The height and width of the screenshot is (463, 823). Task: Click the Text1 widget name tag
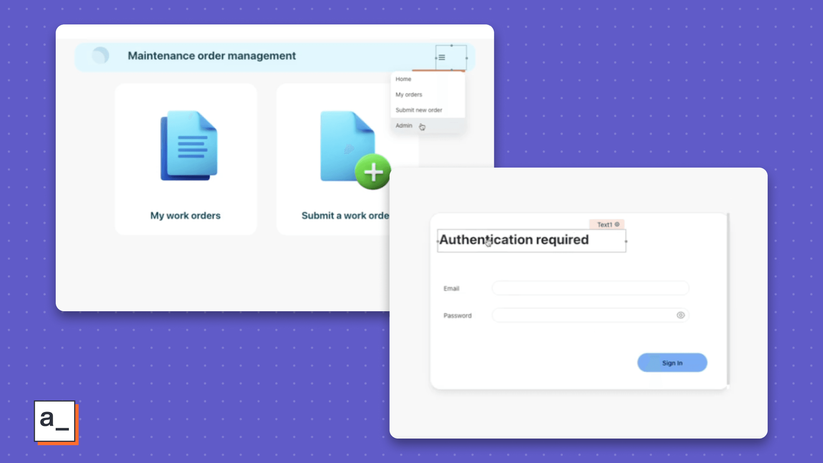click(x=604, y=225)
